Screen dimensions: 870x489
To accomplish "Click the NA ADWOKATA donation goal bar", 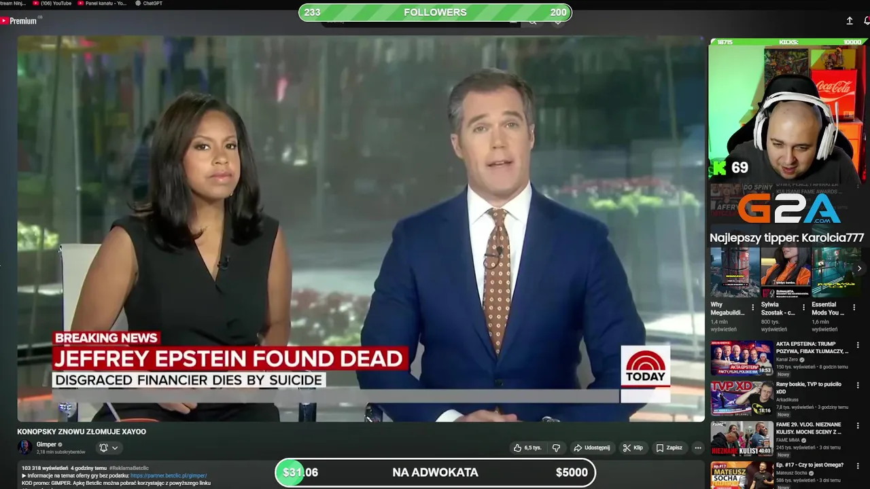I will [435, 473].
